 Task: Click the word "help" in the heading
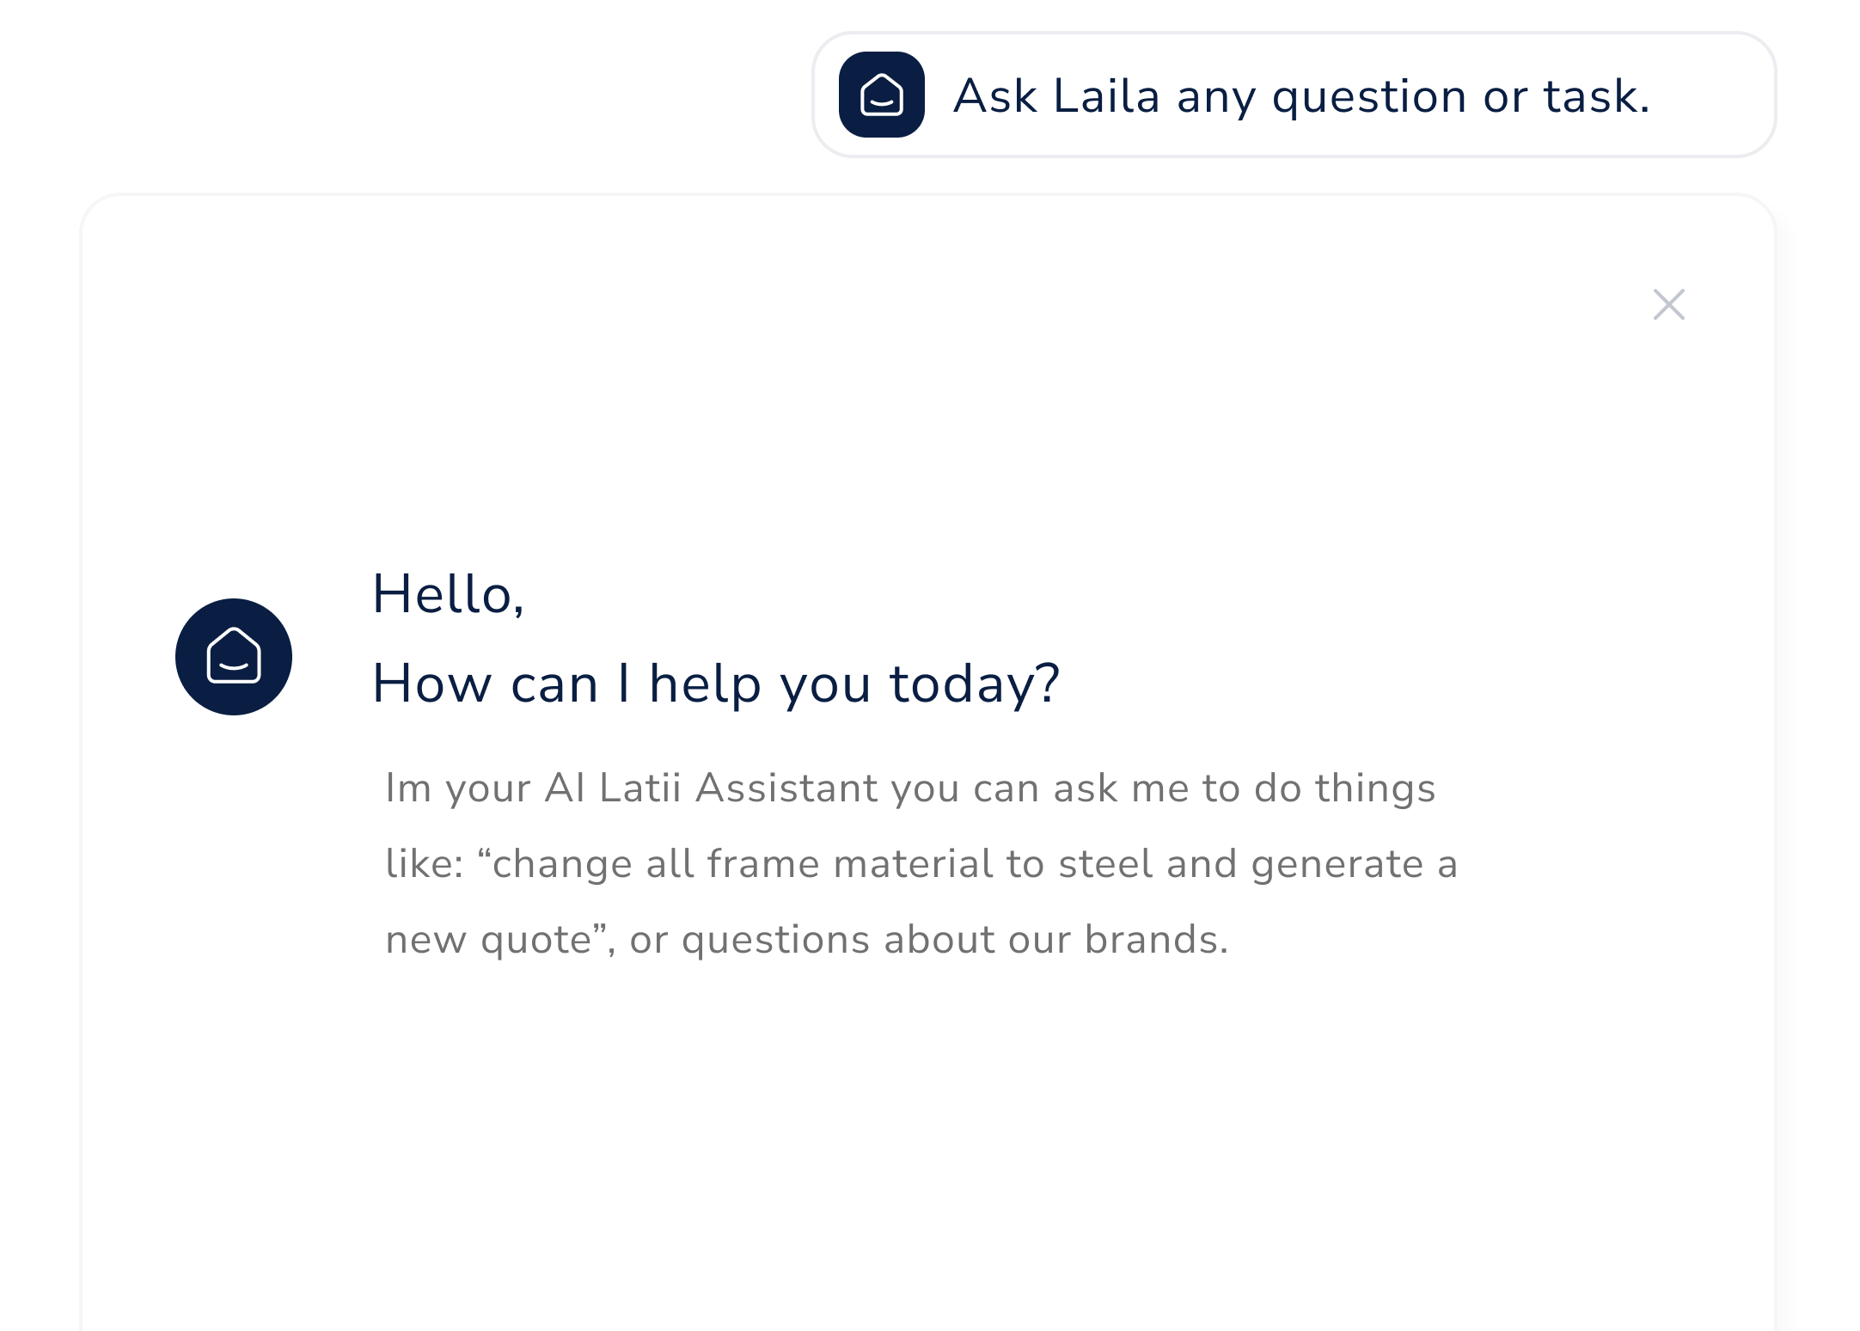click(x=705, y=686)
